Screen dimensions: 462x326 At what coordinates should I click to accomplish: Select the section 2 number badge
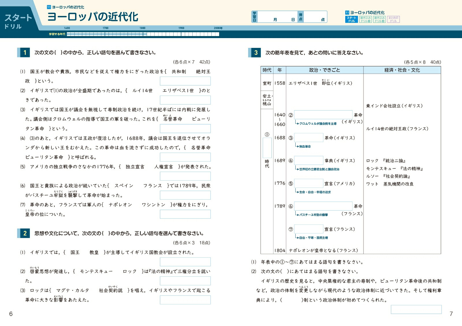click(x=25, y=233)
